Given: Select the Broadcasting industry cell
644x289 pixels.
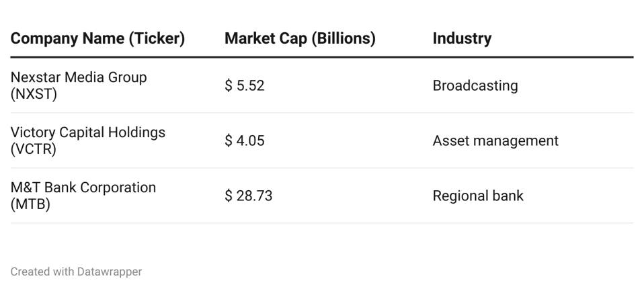Looking at the screenshot, I should (475, 86).
